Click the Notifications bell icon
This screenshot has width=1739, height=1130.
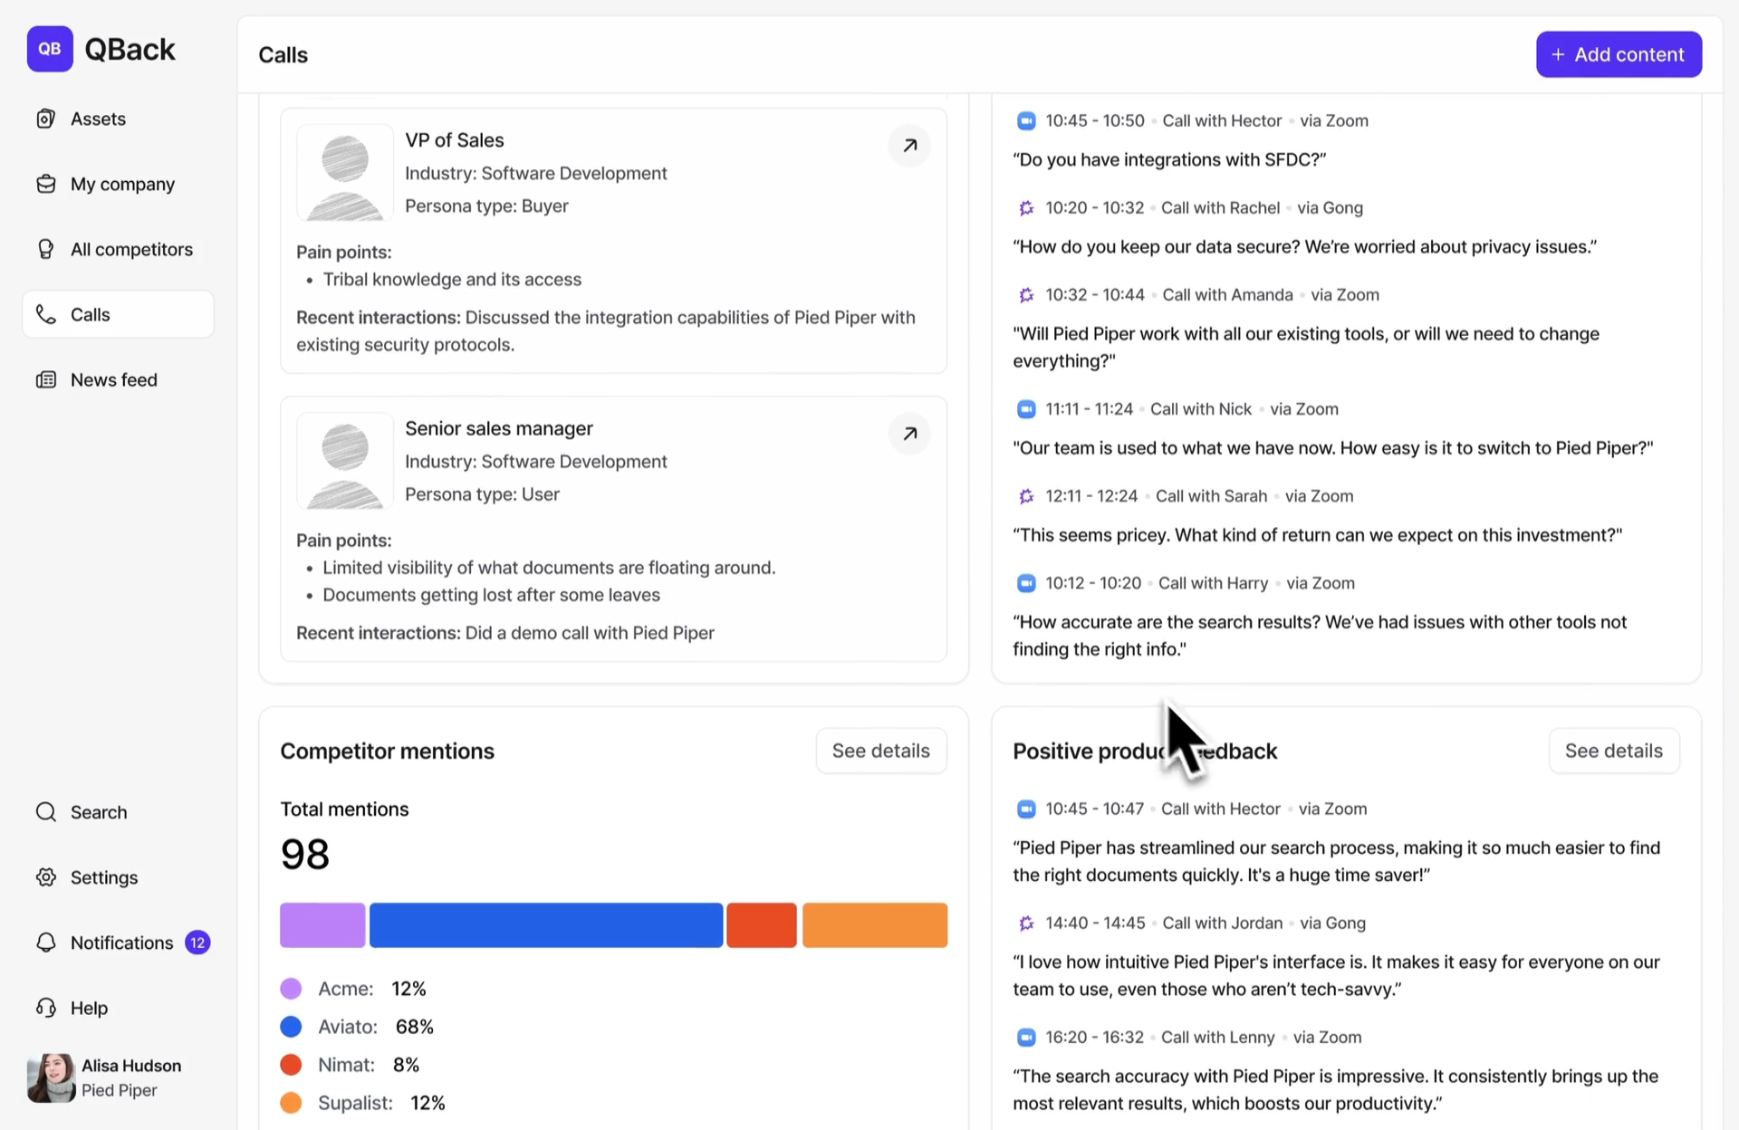pos(46,943)
